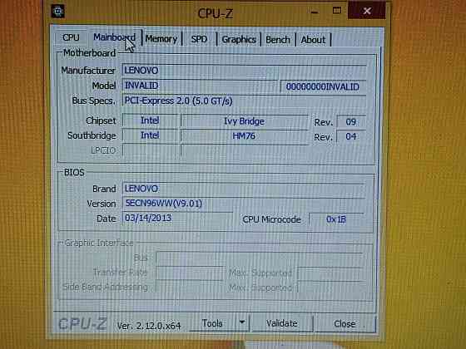Click the BIOS Brand field LENOVO
This screenshot has width=466, height=349.
pyautogui.click(x=244, y=189)
